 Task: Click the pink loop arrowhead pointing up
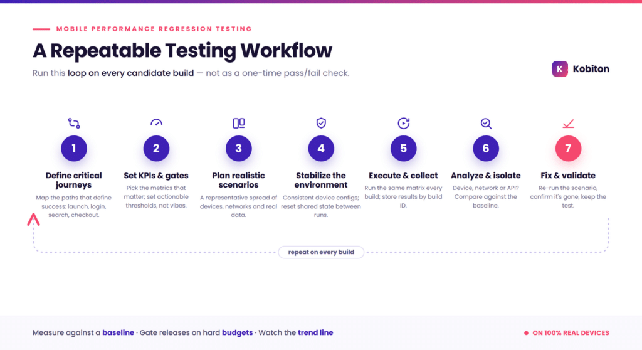[x=34, y=220]
